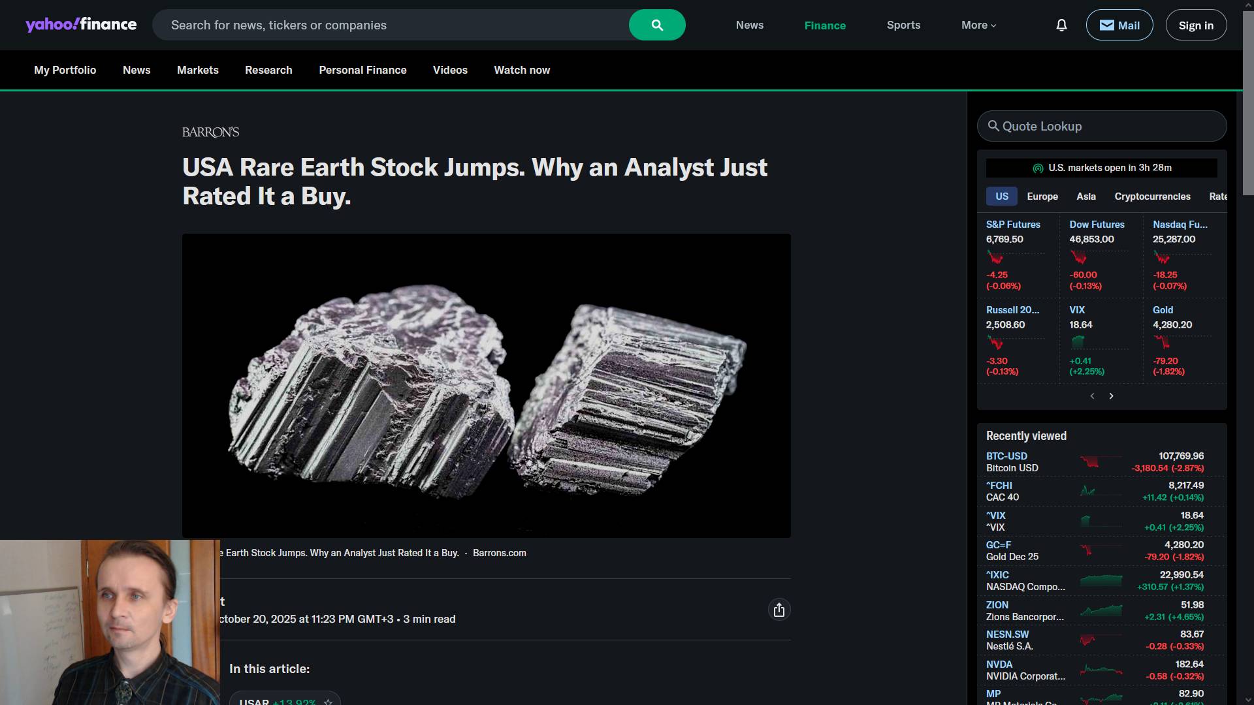The width and height of the screenshot is (1254, 705).
Task: Go to previous market summary page
Action: tap(1092, 396)
